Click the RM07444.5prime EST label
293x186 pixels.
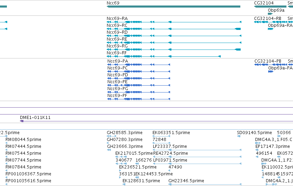(x=23, y=146)
